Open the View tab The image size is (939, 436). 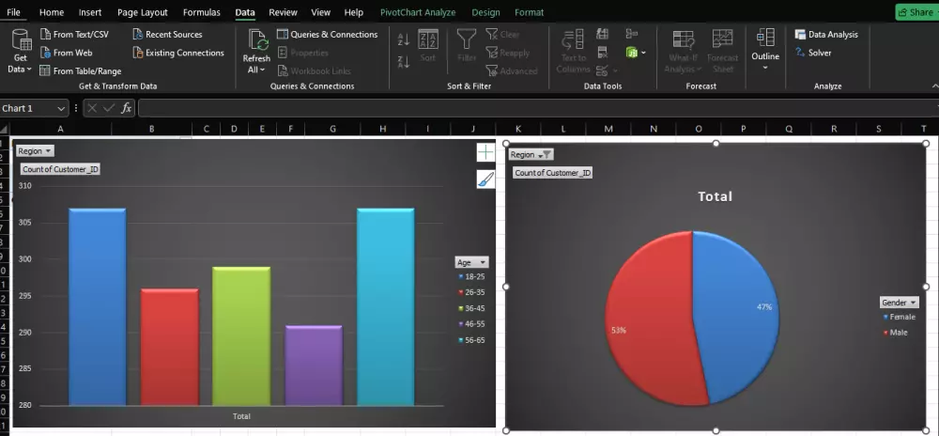coord(320,12)
